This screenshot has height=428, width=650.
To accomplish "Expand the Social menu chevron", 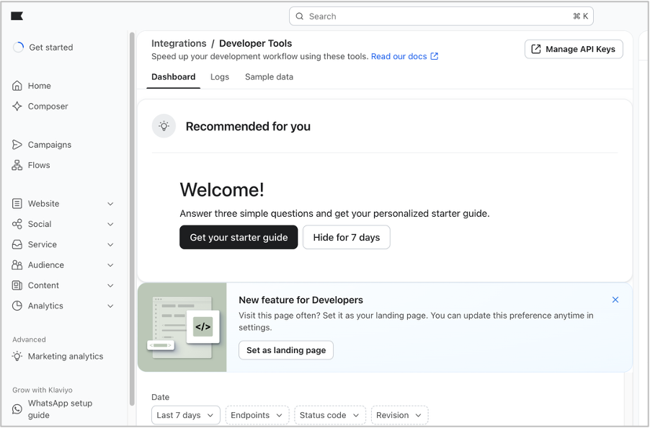I will click(x=110, y=224).
